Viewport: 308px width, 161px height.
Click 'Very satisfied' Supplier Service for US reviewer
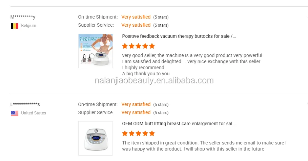(x=136, y=112)
